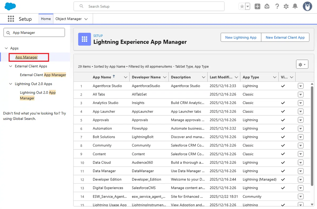Open the Notifications bell
The width and height of the screenshot is (317, 209).
pos(295,6)
